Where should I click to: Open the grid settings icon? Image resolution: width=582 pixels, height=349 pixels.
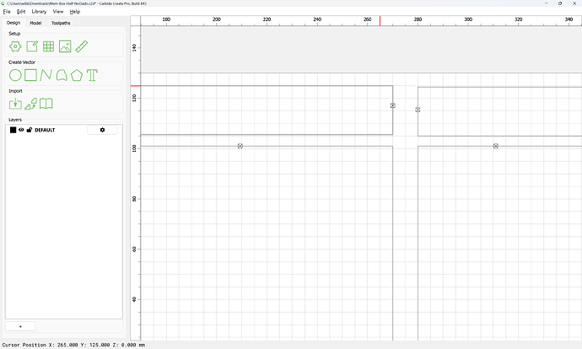pyautogui.click(x=49, y=46)
